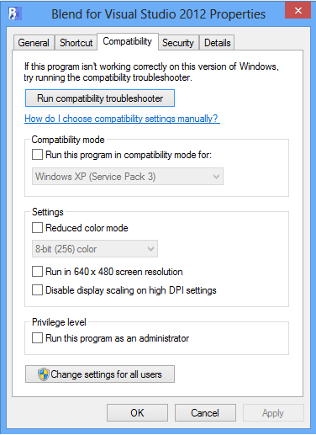Enable Run this program as an administrator

37,338
